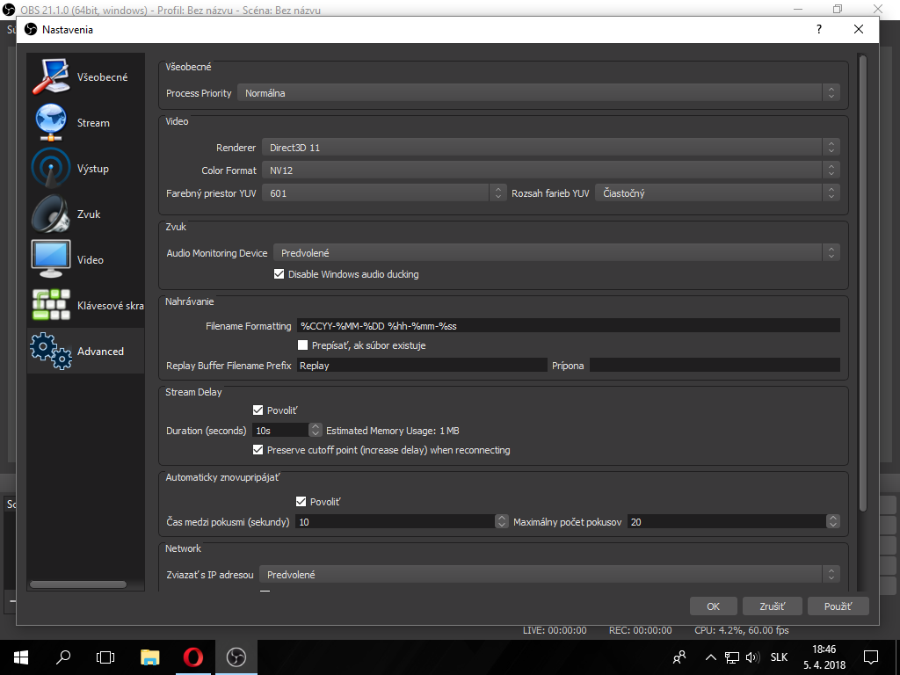This screenshot has height=675, width=900.
Task: Open network status tray icon
Action: (732, 657)
